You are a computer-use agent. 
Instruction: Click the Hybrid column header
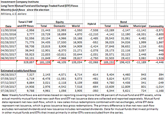click(92, 24)
